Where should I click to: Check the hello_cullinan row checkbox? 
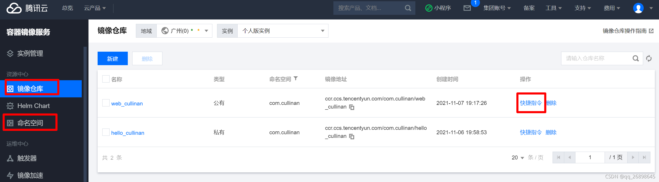(106, 132)
